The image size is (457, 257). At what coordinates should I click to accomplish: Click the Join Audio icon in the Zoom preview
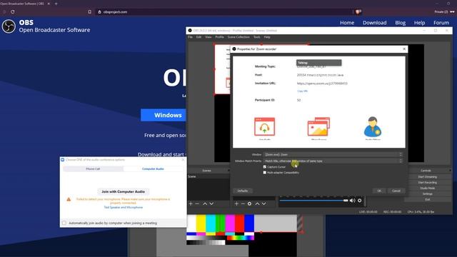(264, 127)
